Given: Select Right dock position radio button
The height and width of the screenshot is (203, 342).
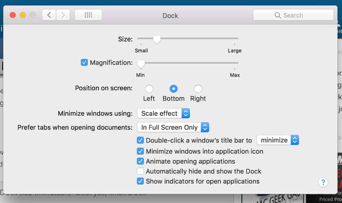Looking at the screenshot, I should (x=198, y=89).
